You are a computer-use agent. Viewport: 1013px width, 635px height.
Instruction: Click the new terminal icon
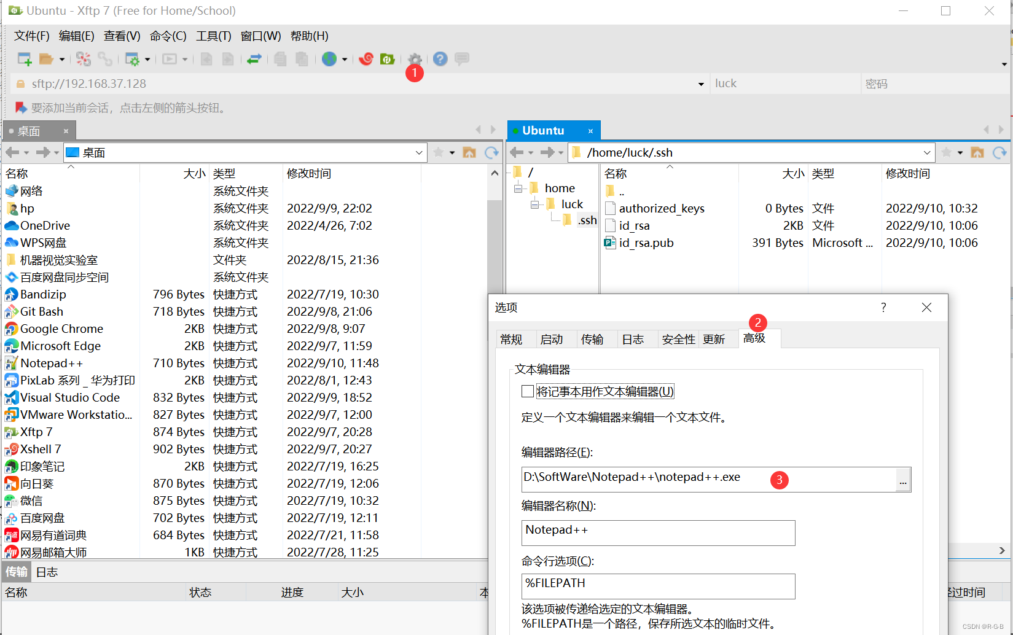(170, 59)
